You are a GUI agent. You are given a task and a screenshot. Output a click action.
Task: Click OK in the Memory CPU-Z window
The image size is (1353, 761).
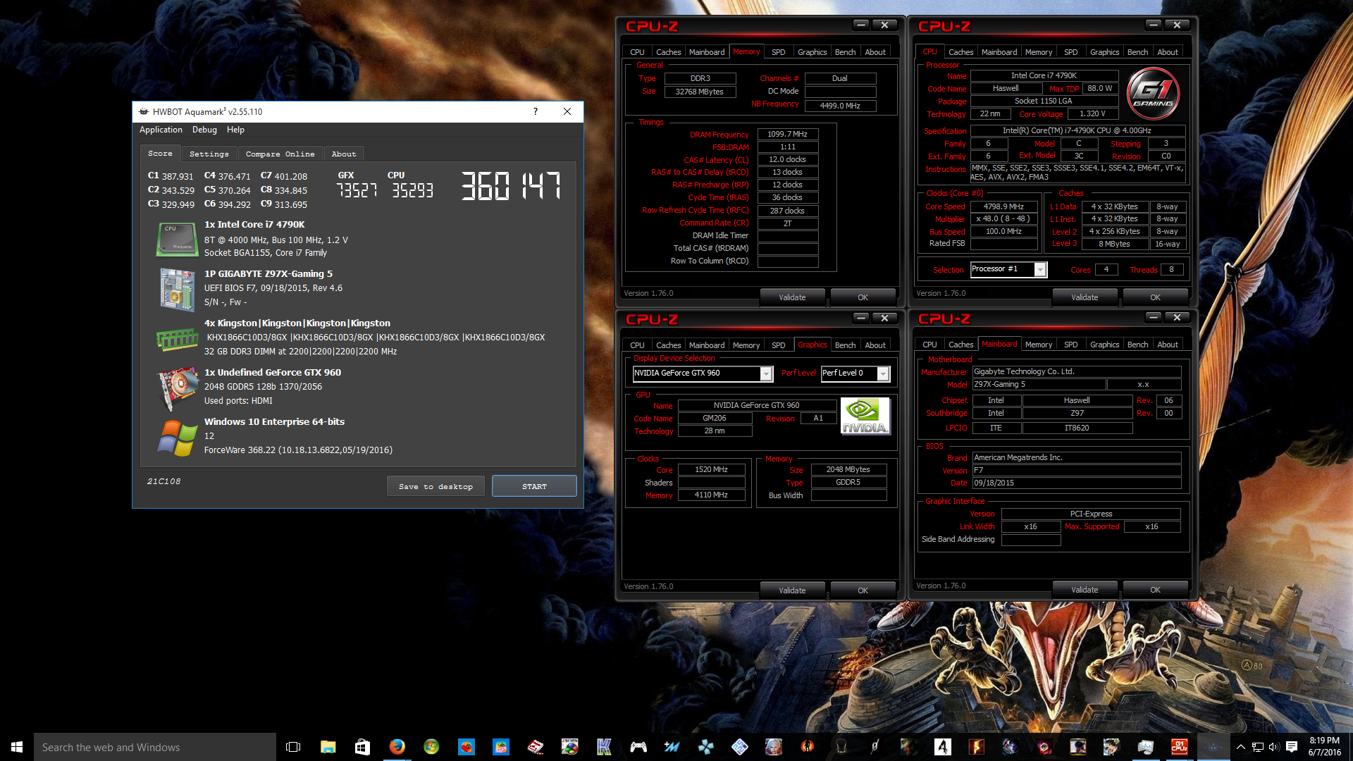[x=863, y=297]
